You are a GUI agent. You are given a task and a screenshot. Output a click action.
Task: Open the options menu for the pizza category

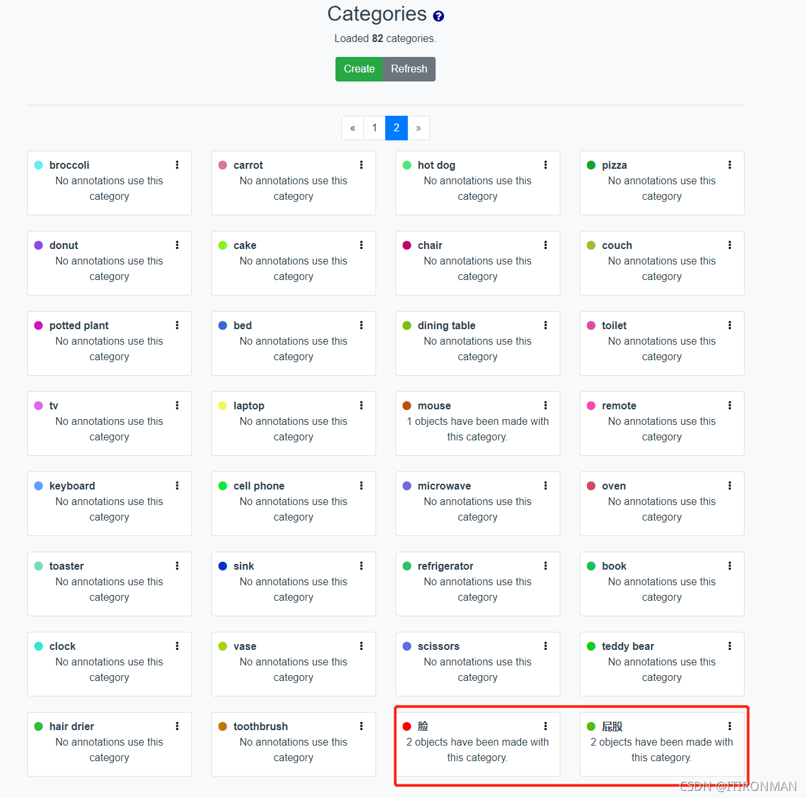[x=730, y=165]
